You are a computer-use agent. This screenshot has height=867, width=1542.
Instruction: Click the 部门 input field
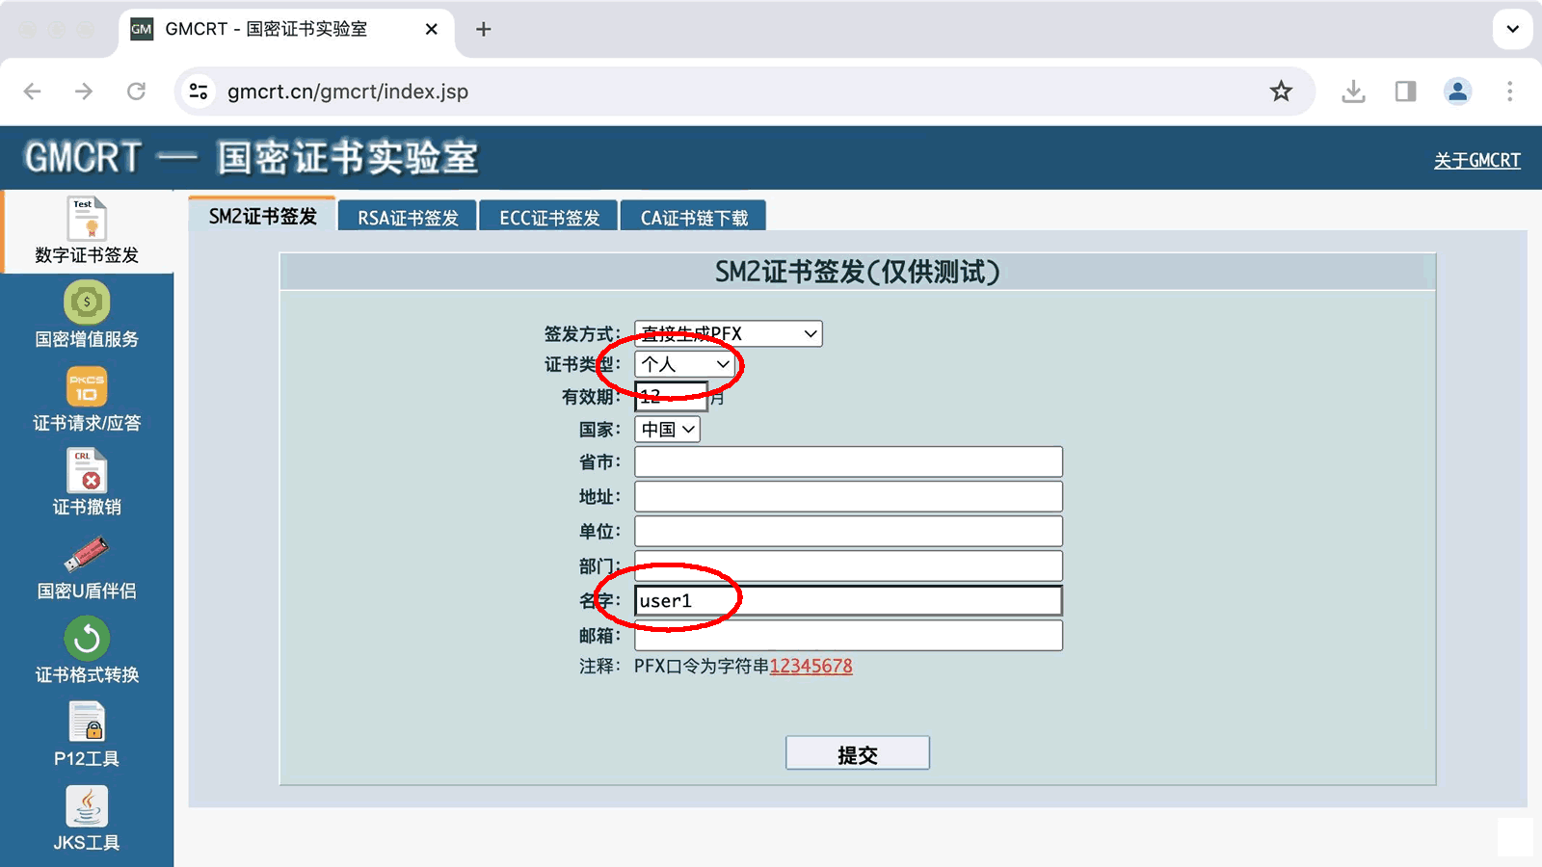pyautogui.click(x=848, y=565)
